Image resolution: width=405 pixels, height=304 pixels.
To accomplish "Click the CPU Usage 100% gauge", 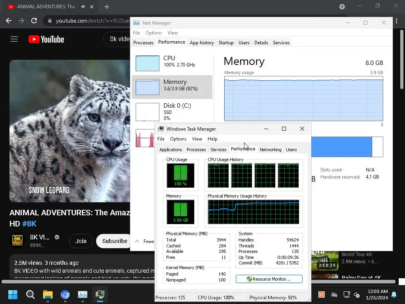I will click(180, 175).
